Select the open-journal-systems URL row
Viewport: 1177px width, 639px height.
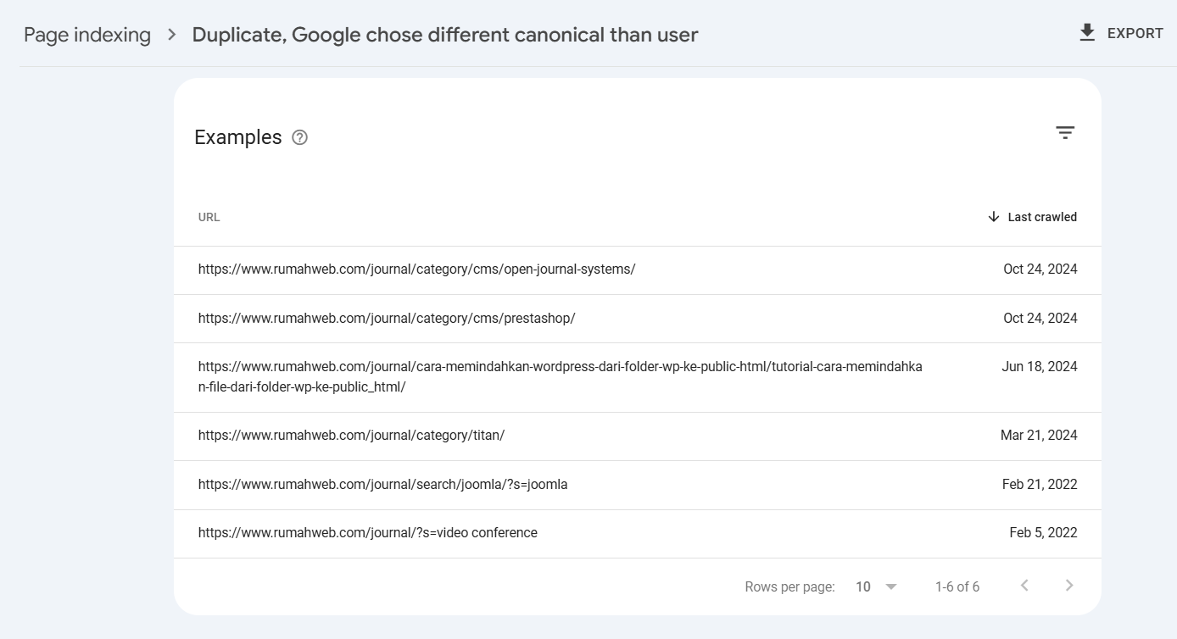point(638,269)
